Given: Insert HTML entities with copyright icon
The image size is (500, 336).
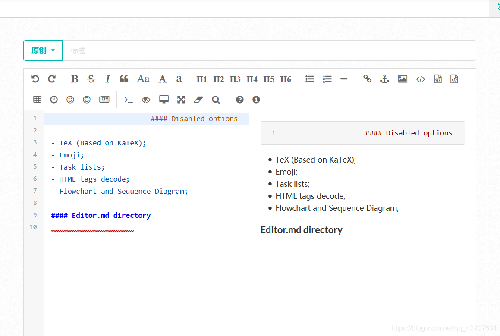Looking at the screenshot, I should [x=87, y=100].
